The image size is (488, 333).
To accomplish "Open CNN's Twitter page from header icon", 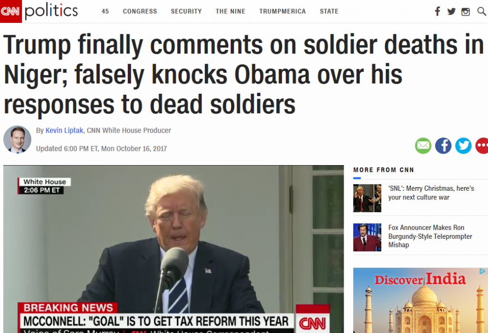I will tap(451, 11).
